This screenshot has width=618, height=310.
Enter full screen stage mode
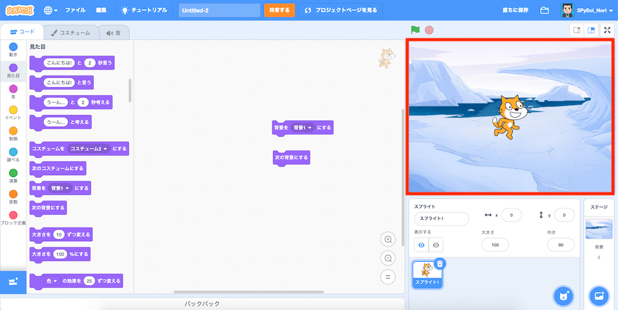(x=607, y=30)
